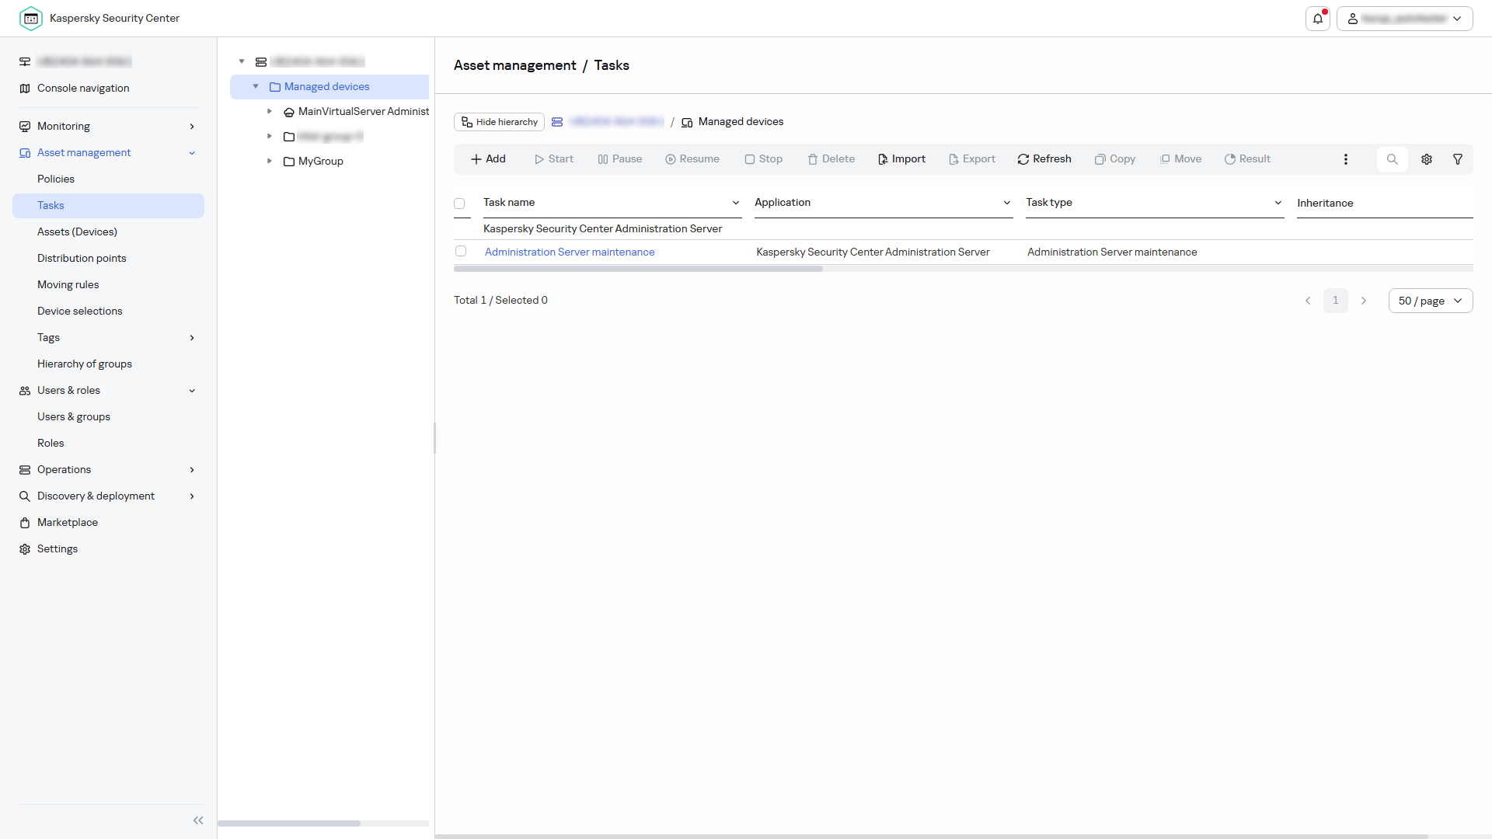
Task: Open the Task name column filter dropdown
Action: (735, 204)
